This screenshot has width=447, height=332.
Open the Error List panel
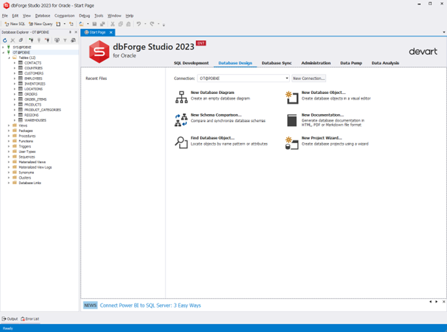click(30, 319)
